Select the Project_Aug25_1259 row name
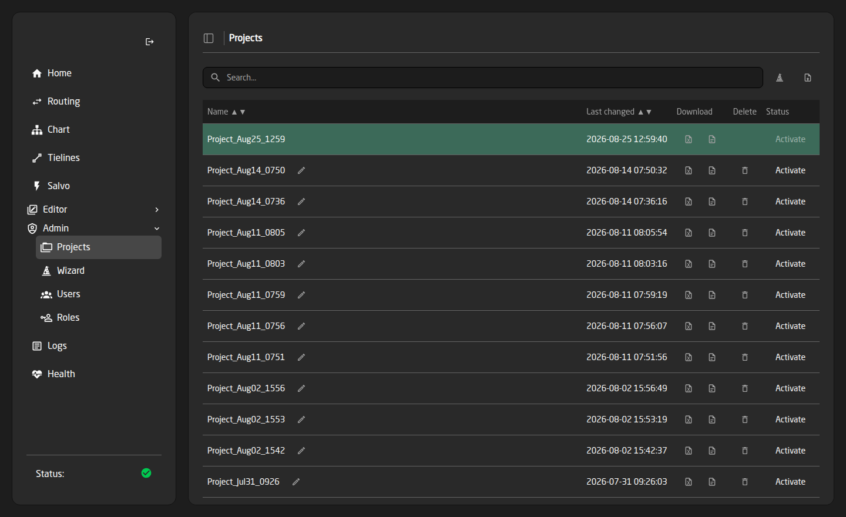The width and height of the screenshot is (846, 517). [x=246, y=139]
